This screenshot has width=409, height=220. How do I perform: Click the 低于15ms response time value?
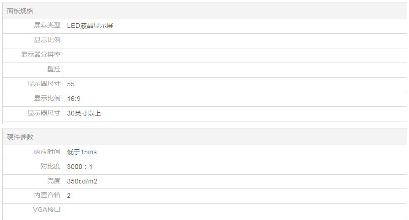click(82, 152)
